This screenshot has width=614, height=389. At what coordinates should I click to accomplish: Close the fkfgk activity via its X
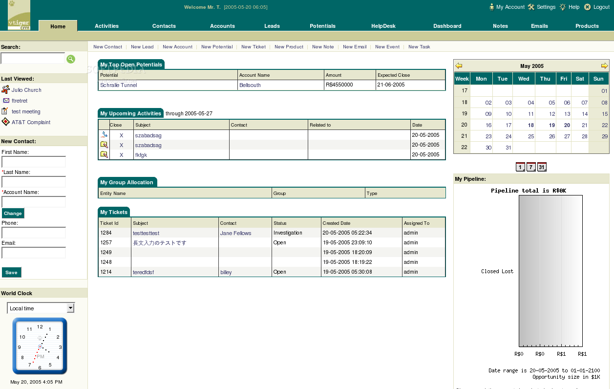click(122, 155)
